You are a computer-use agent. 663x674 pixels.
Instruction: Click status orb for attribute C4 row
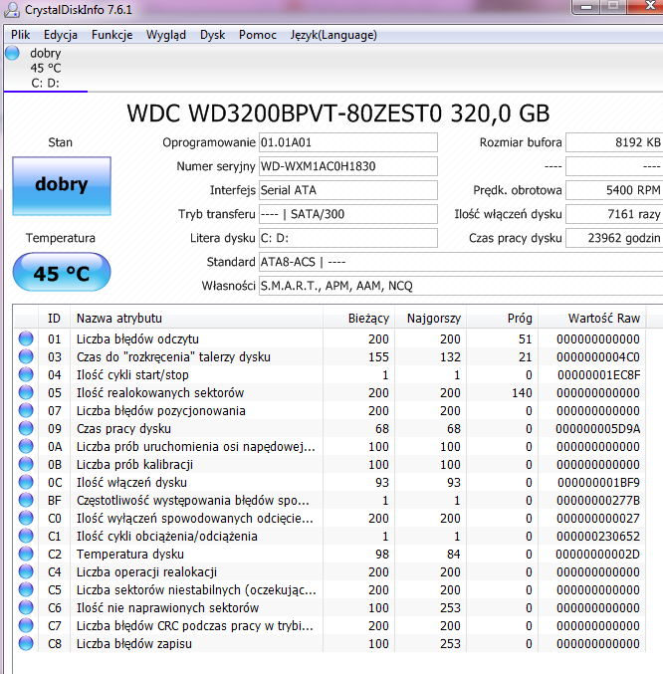coord(26,571)
